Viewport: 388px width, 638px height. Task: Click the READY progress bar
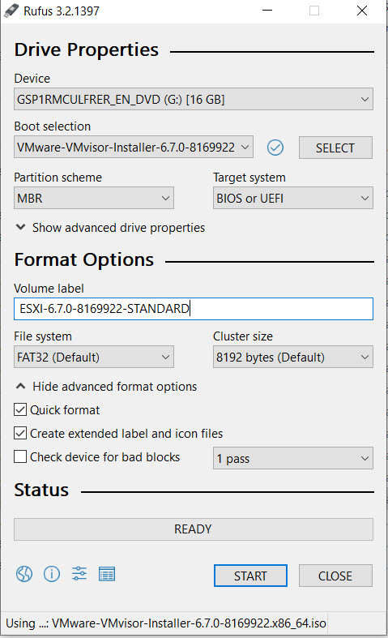193,529
